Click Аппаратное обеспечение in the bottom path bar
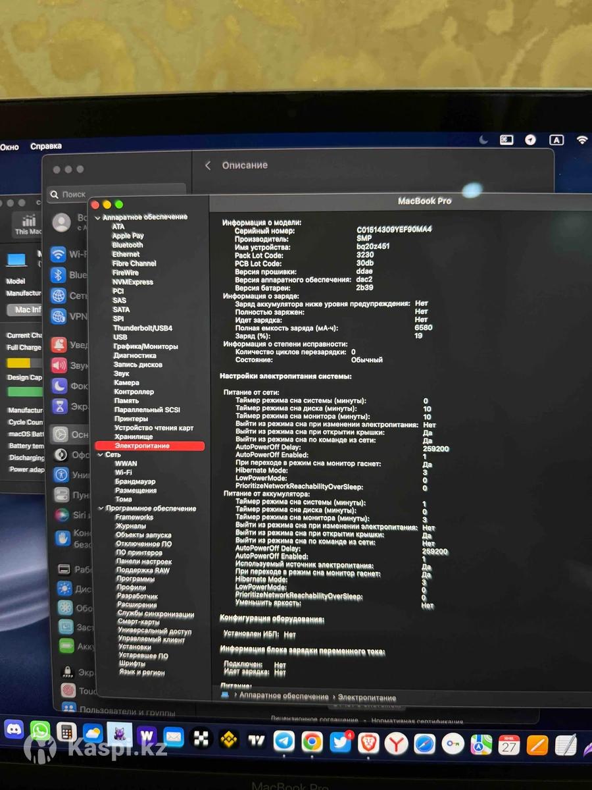The image size is (592, 790). [x=284, y=697]
